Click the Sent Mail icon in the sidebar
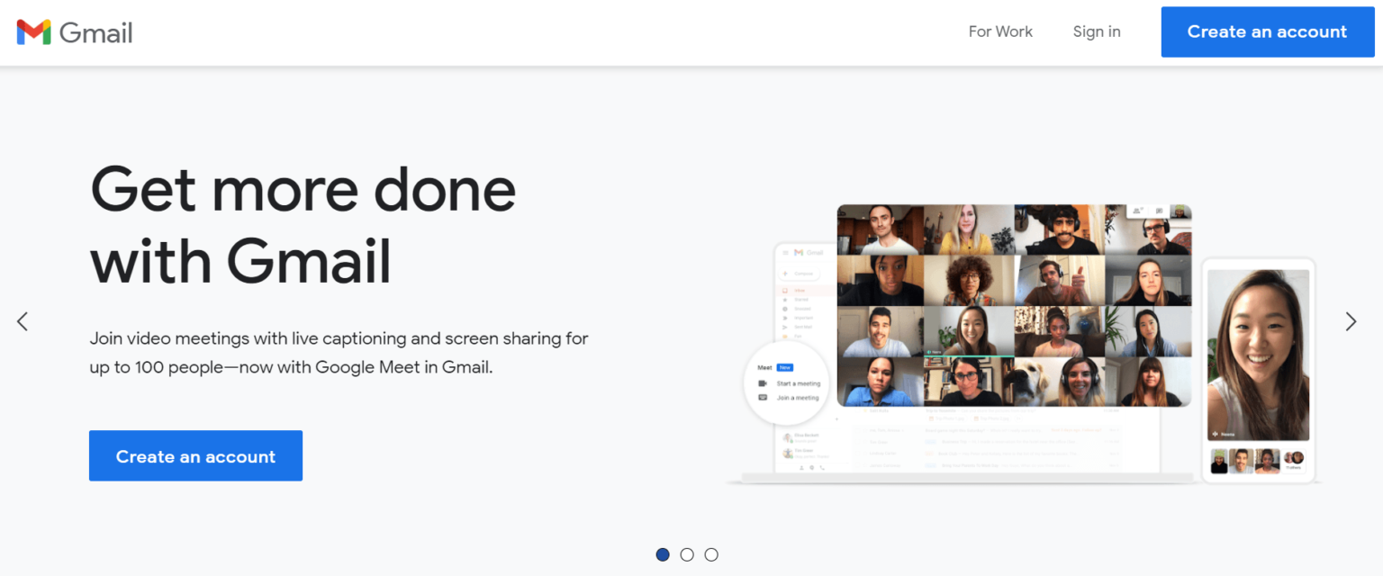 pyautogui.click(x=784, y=327)
